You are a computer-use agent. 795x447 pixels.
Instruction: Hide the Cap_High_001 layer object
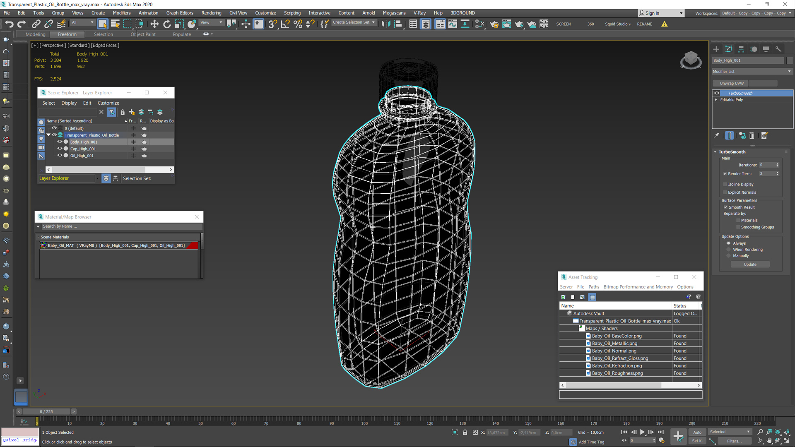coord(60,149)
